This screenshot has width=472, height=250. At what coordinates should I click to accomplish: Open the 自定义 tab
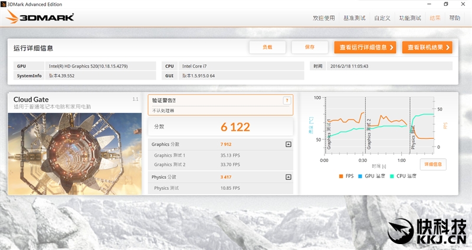tap(382, 18)
